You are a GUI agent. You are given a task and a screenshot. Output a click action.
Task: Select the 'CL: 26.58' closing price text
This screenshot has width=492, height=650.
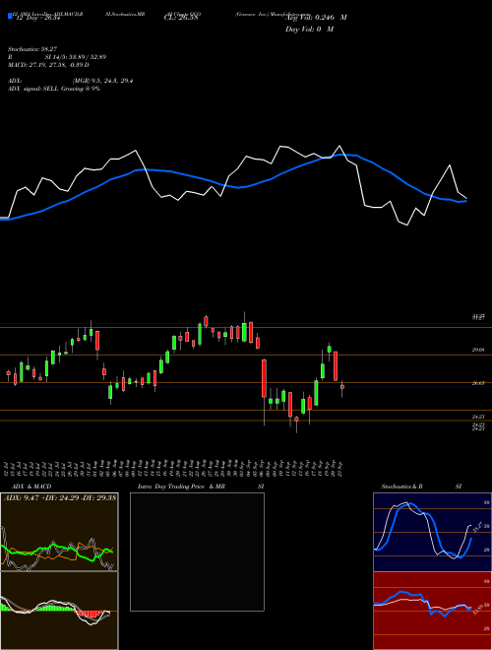click(x=183, y=17)
